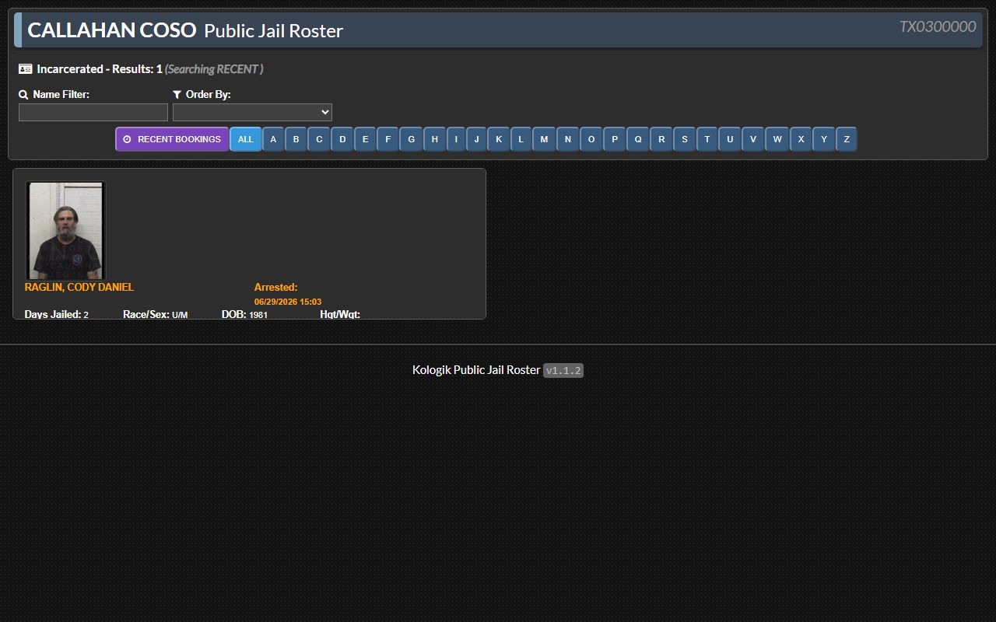Filter roster by letter G
Screen dimensions: 996x622
point(412,139)
